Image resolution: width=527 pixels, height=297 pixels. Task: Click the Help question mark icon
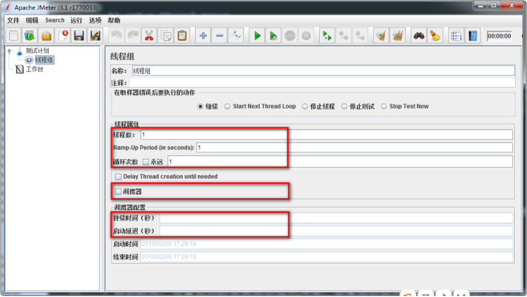tap(472, 35)
